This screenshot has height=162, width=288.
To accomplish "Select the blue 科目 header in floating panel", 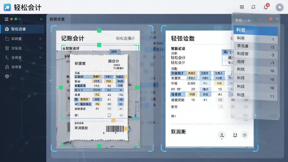I will [x=255, y=30].
